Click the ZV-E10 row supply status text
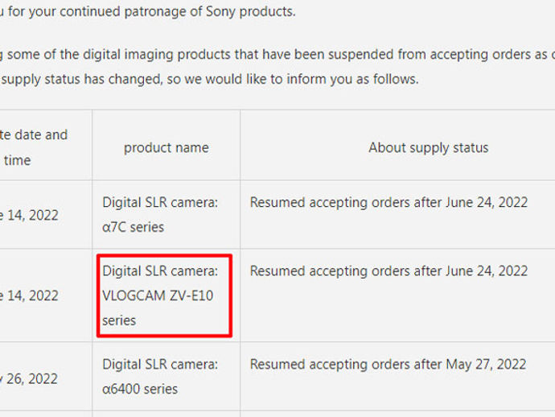The image size is (555, 417). coord(388,271)
